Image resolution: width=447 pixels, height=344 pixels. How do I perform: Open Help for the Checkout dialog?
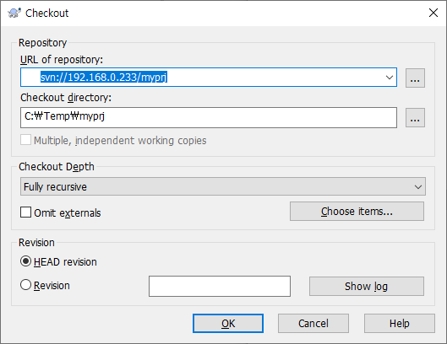(400, 324)
